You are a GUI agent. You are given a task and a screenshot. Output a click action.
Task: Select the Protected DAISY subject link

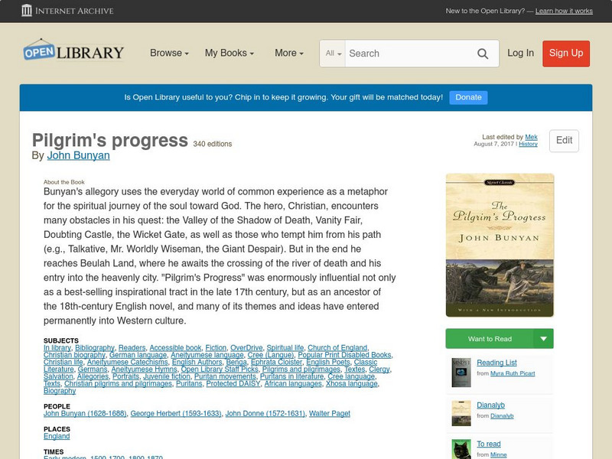click(x=233, y=384)
